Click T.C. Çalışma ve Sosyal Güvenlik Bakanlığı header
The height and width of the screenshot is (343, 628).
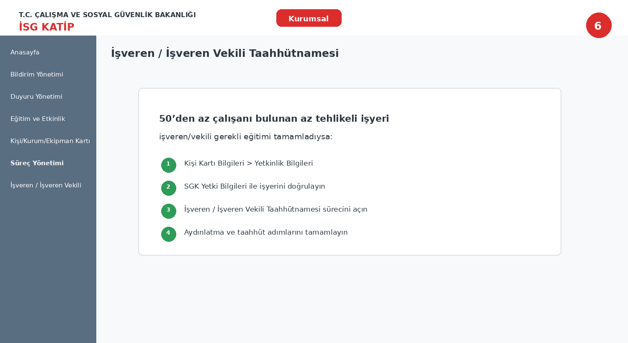(x=107, y=15)
